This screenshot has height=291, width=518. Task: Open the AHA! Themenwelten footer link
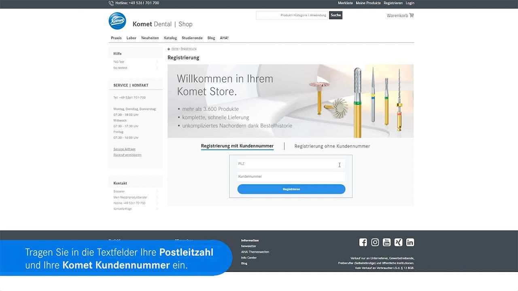click(x=255, y=252)
